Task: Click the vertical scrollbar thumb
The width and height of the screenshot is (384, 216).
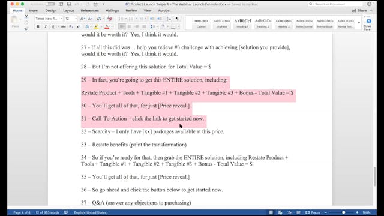Action: pos(375,176)
